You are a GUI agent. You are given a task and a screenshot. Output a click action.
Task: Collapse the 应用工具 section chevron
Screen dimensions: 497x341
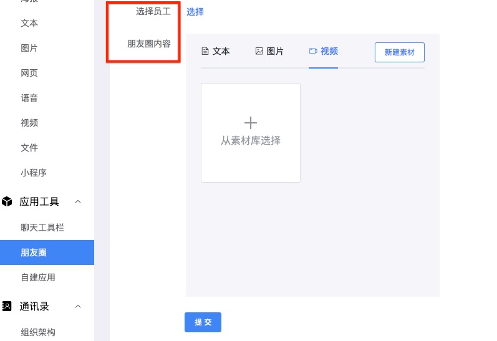[78, 201]
